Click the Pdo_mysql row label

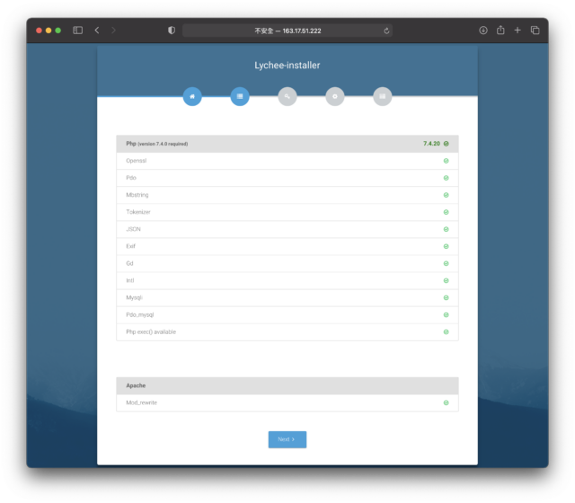coord(140,315)
